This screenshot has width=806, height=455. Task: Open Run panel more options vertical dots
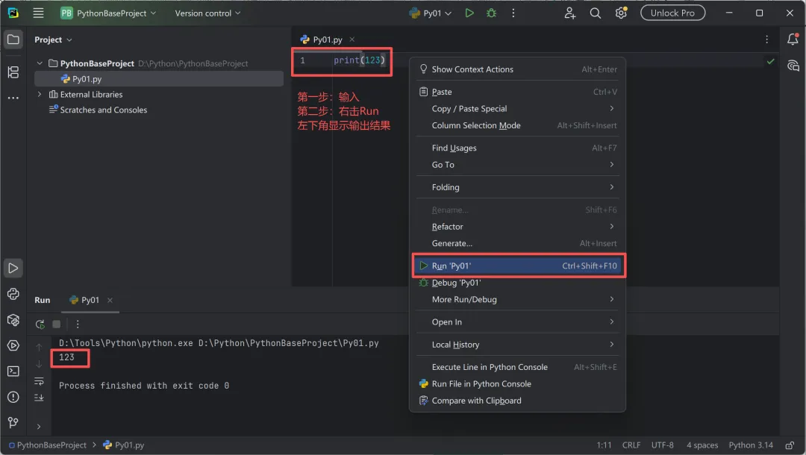point(78,324)
